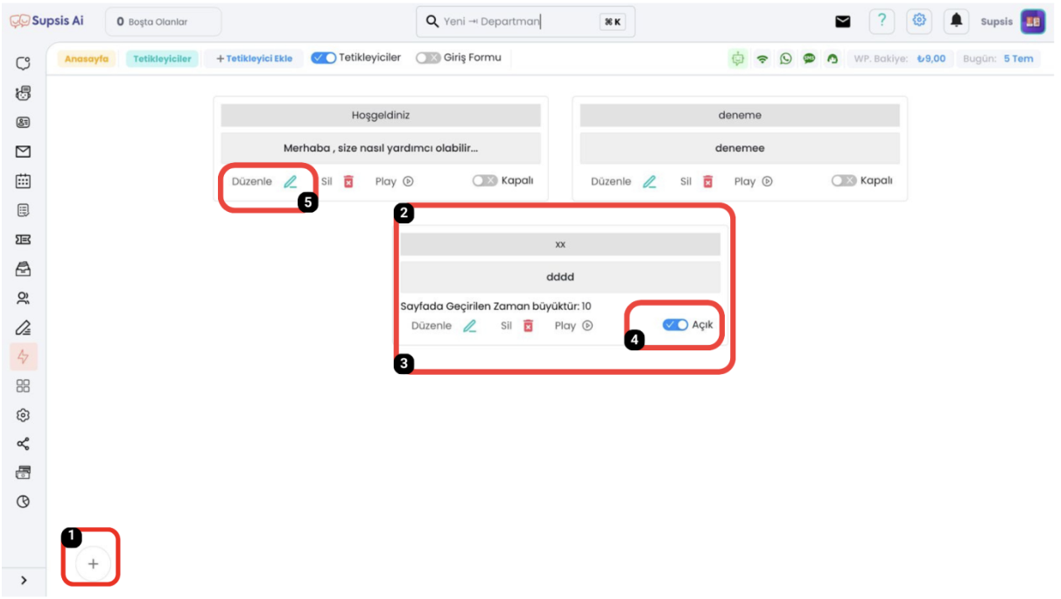The width and height of the screenshot is (1061, 599).
Task: Click the green Wi-Fi status icon
Action: click(762, 59)
